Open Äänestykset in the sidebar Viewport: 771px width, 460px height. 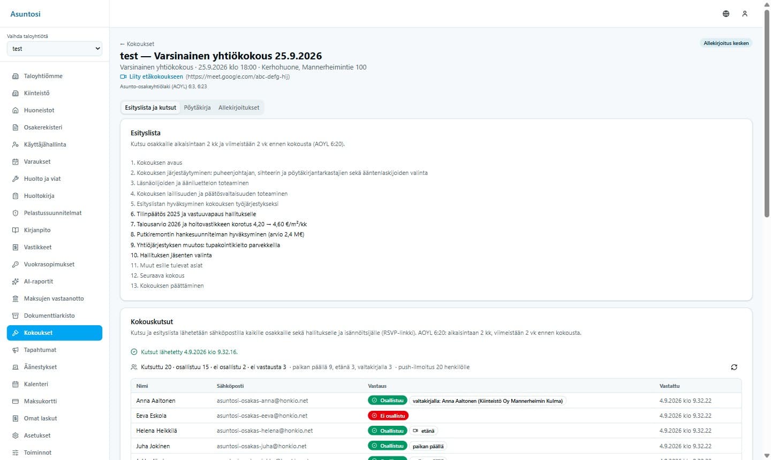[55, 367]
